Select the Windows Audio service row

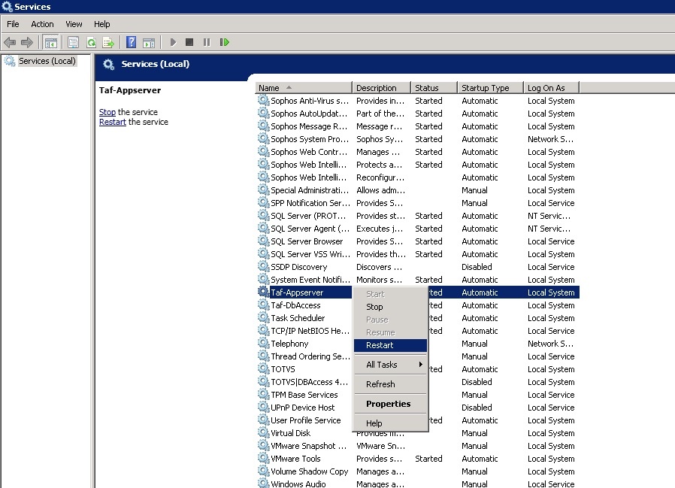pyautogui.click(x=418, y=483)
